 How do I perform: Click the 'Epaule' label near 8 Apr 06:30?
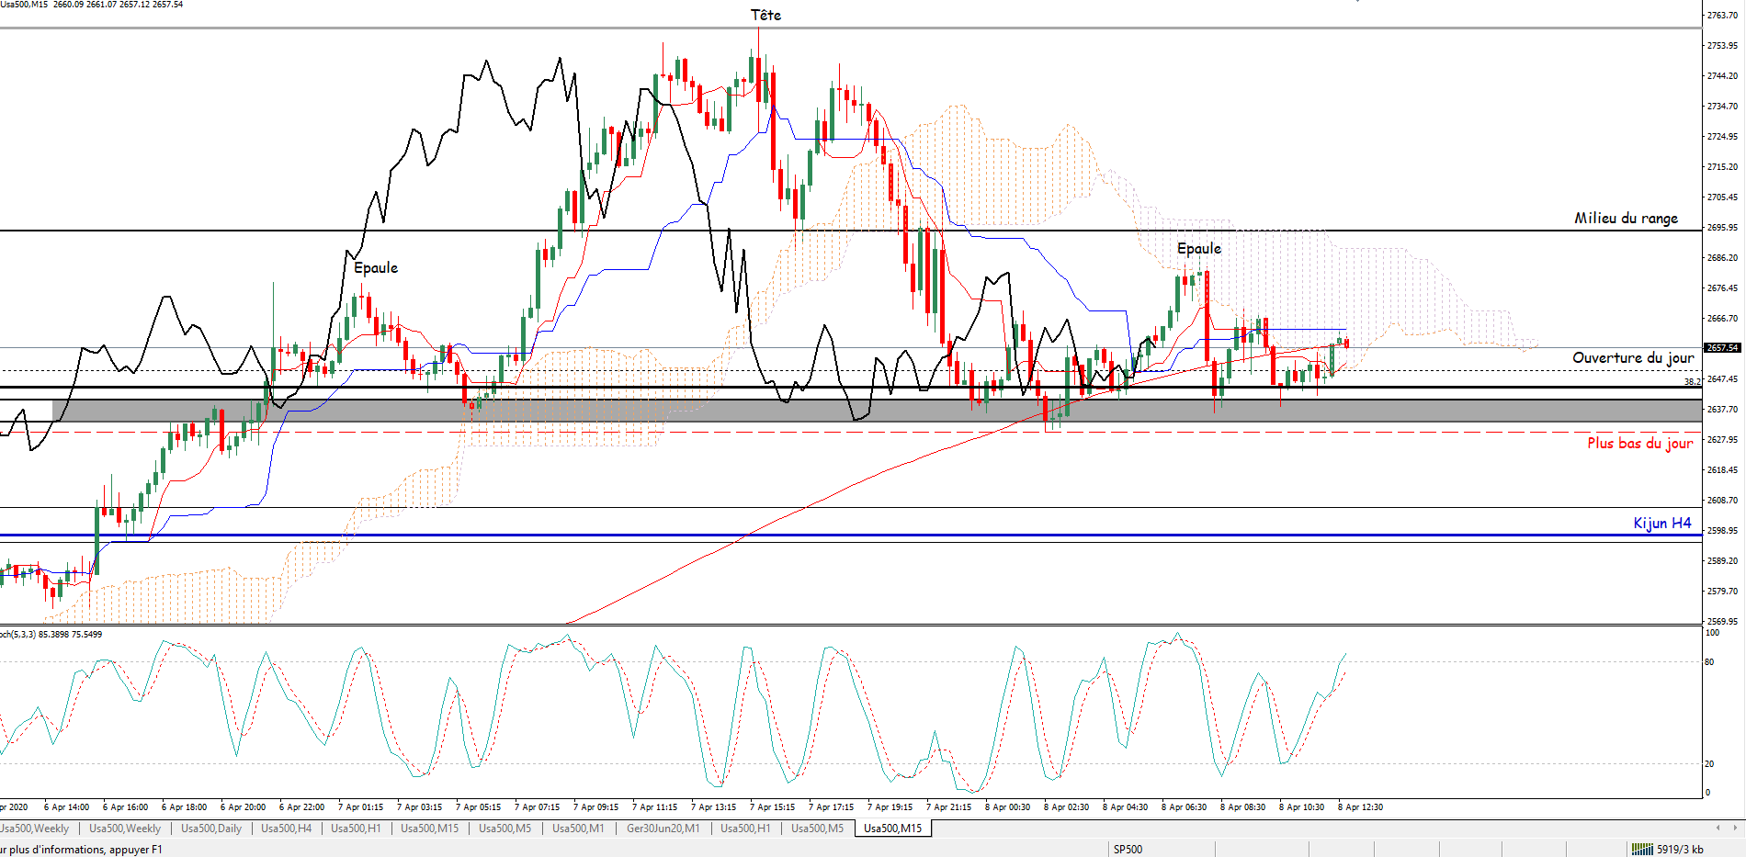click(x=1199, y=248)
